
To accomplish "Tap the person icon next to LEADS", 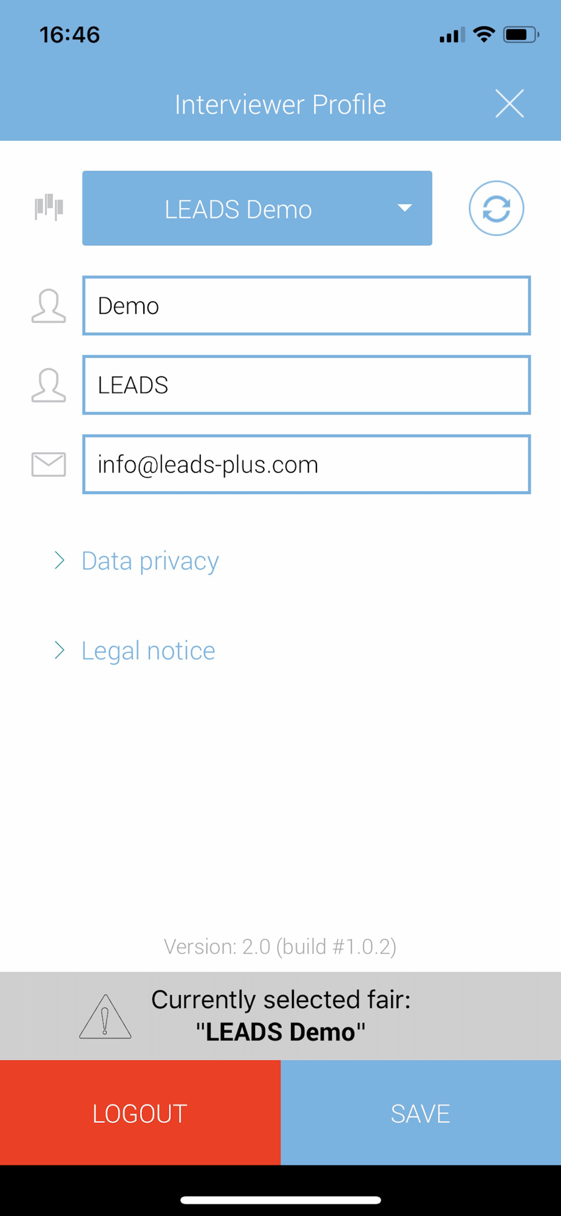I will pos(49,385).
